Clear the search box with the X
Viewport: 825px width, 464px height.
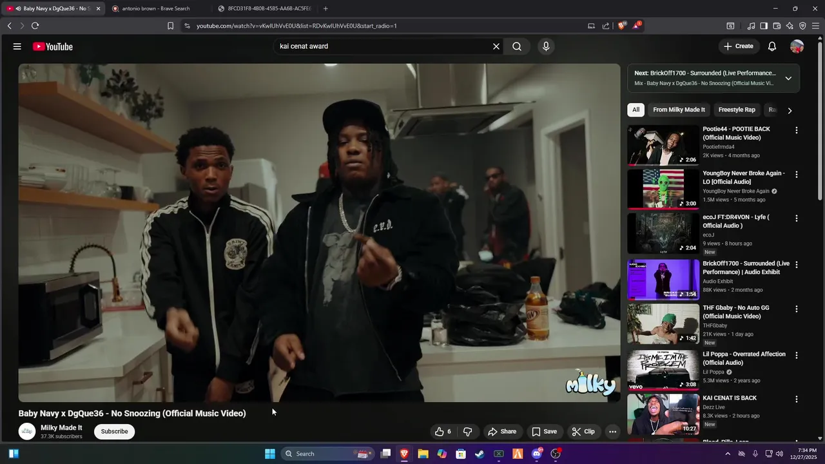pos(496,46)
